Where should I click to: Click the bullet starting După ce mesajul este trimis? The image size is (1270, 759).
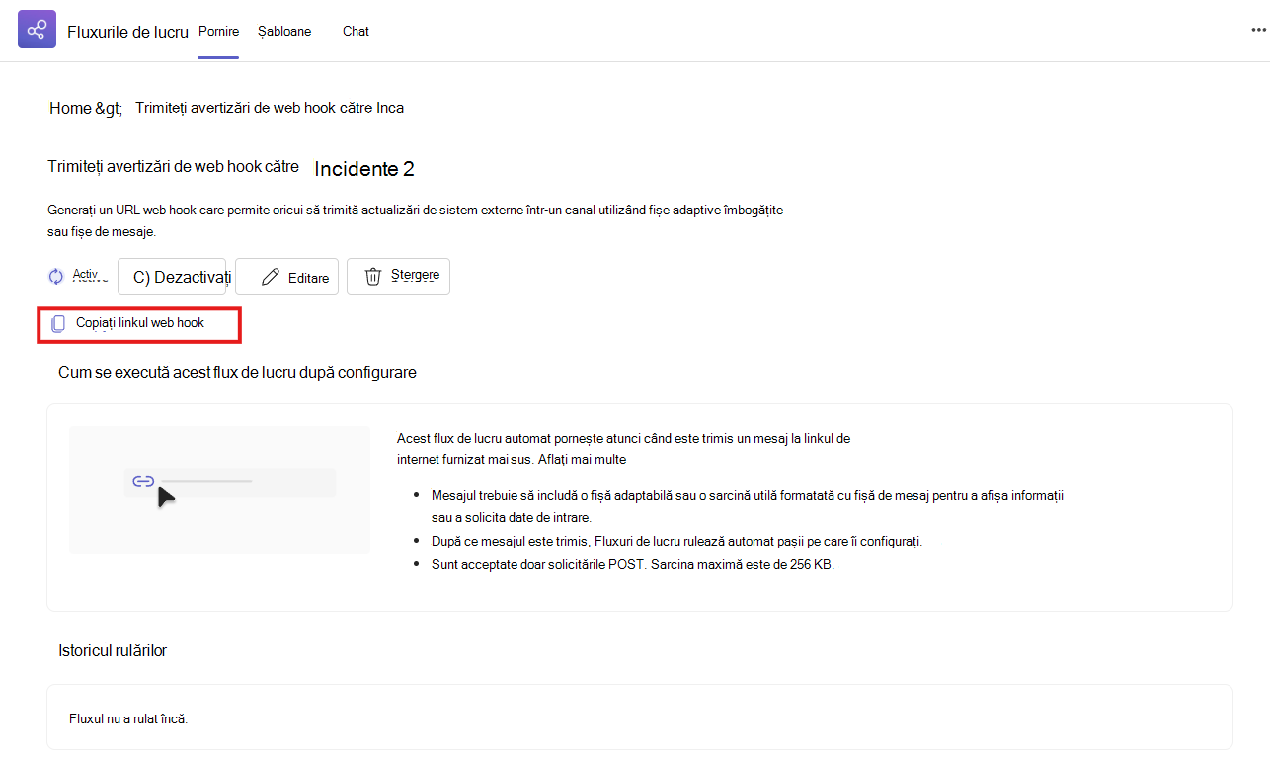click(x=676, y=542)
